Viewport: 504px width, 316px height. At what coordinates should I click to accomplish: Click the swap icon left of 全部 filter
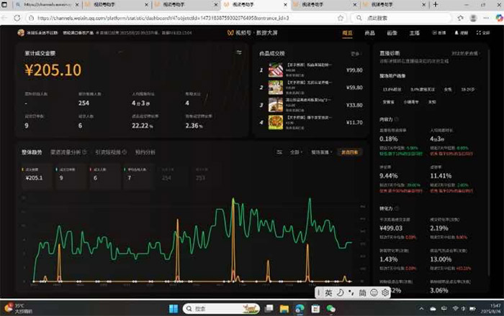click(279, 152)
